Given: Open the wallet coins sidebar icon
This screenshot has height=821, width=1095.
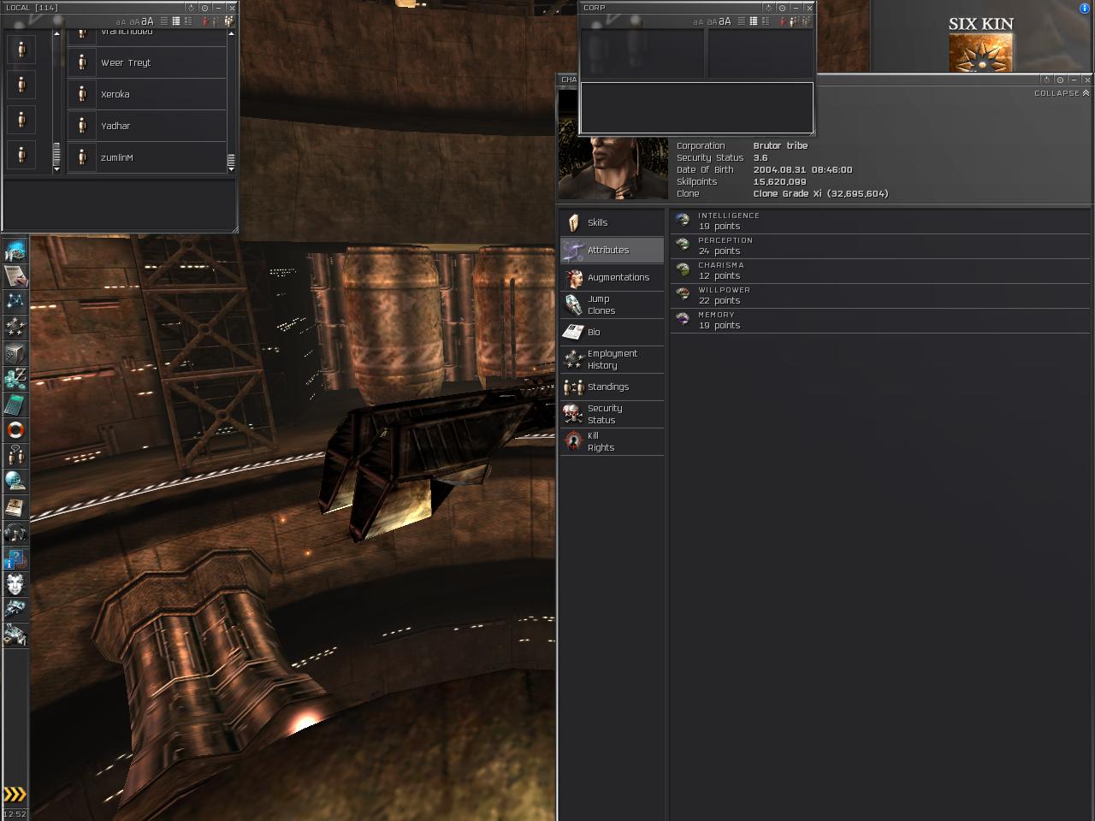Looking at the screenshot, I should coord(15,378).
